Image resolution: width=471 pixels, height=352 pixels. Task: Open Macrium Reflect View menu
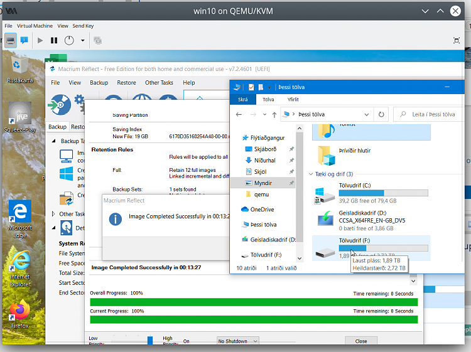(x=75, y=83)
